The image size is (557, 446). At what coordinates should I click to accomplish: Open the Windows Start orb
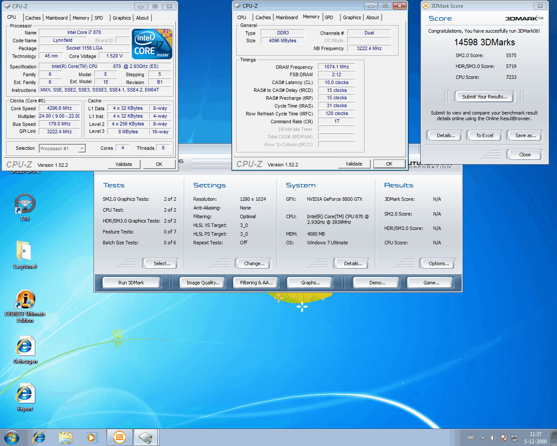(x=12, y=437)
